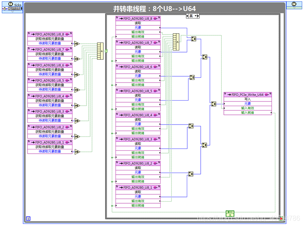Select the FIFO_PCIe_Write_U64 node header
This screenshot has height=226, width=304.
click(x=248, y=95)
